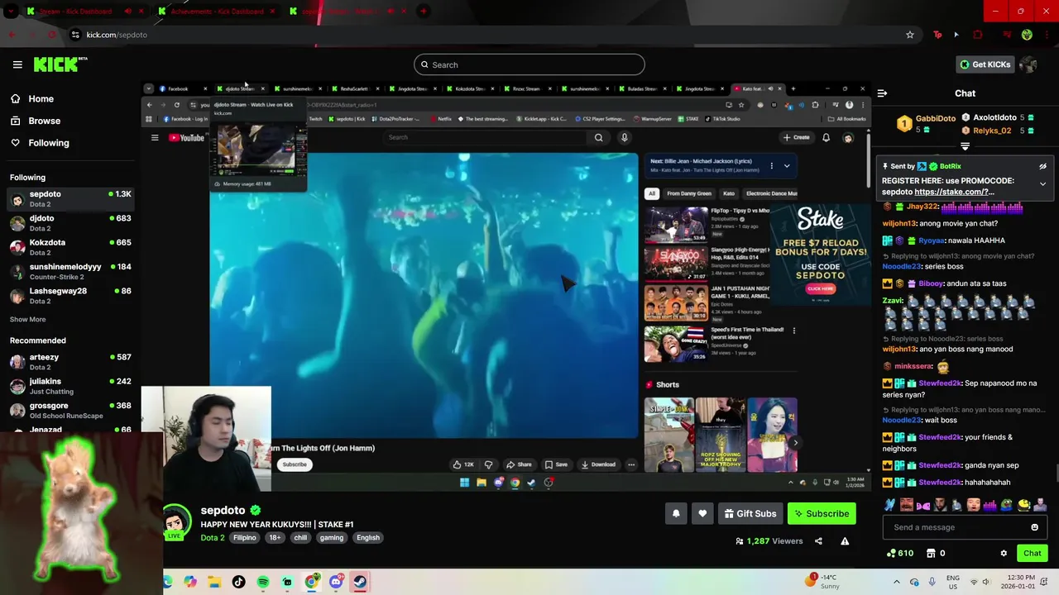Open Browse in the sidebar
The width and height of the screenshot is (1059, 595).
44,121
